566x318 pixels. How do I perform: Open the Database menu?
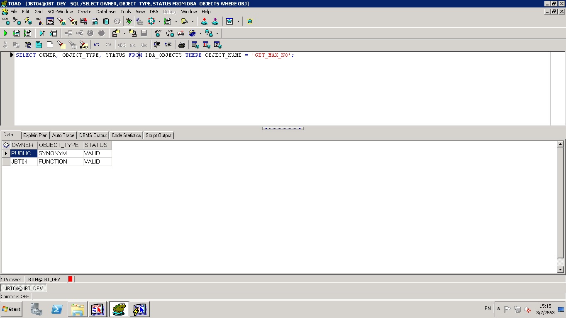[x=106, y=12]
